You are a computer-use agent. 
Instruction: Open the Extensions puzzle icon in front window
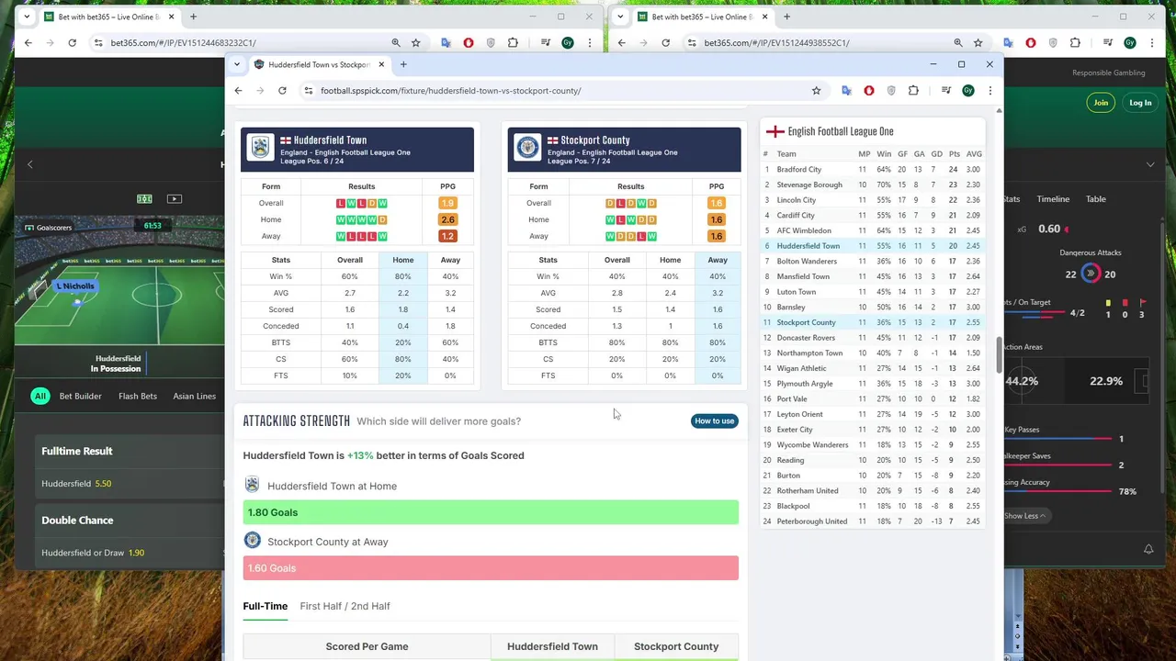(913, 90)
